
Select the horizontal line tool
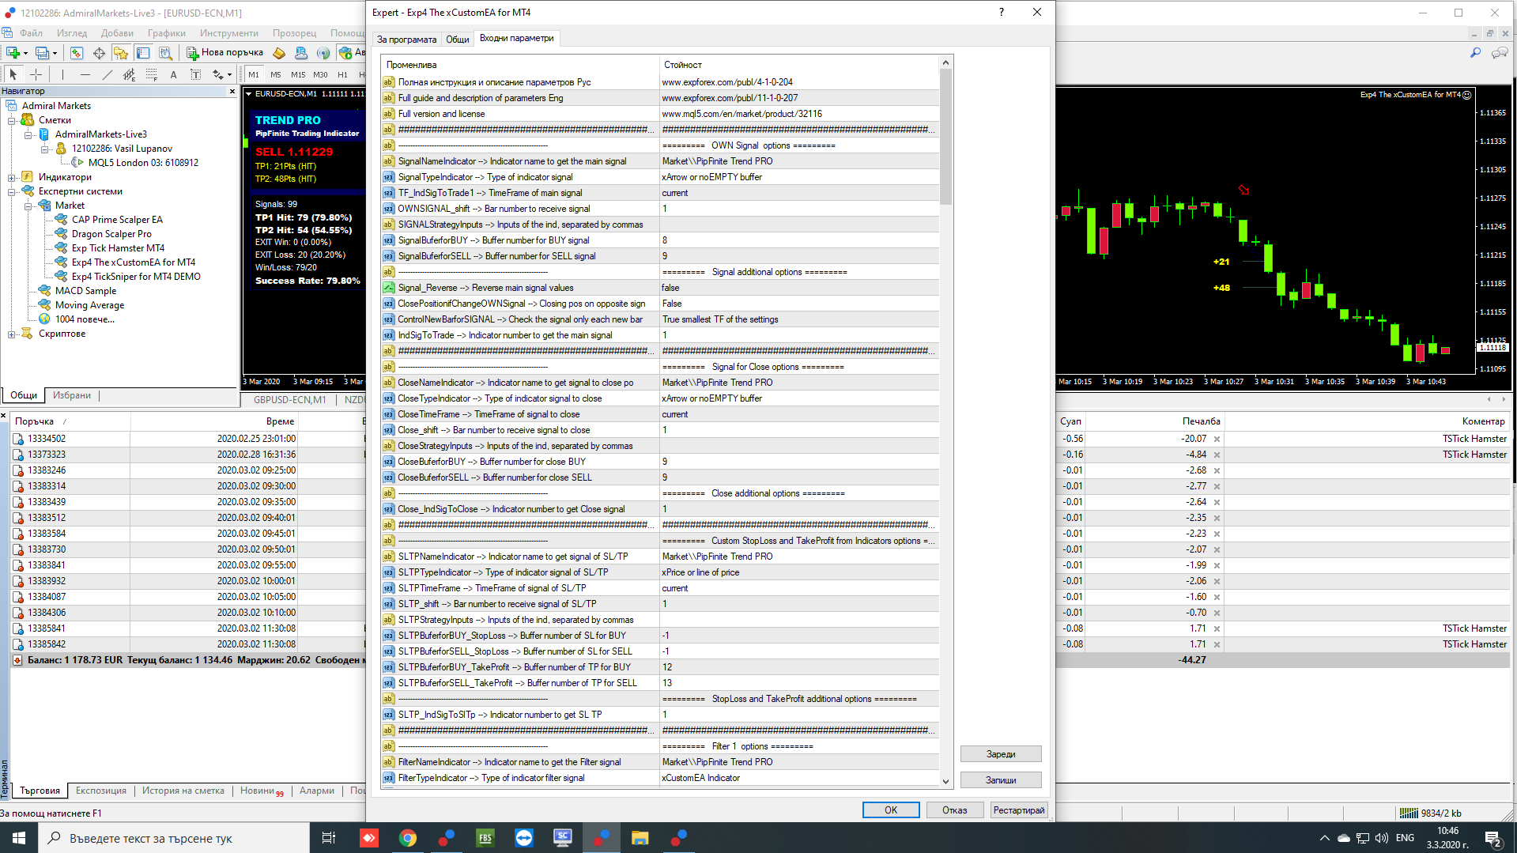click(x=85, y=74)
